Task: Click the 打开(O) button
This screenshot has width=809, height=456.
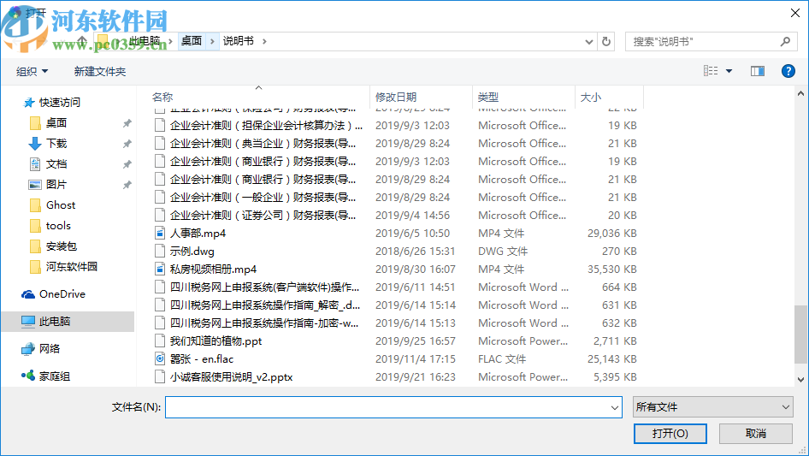Action: pos(670,433)
